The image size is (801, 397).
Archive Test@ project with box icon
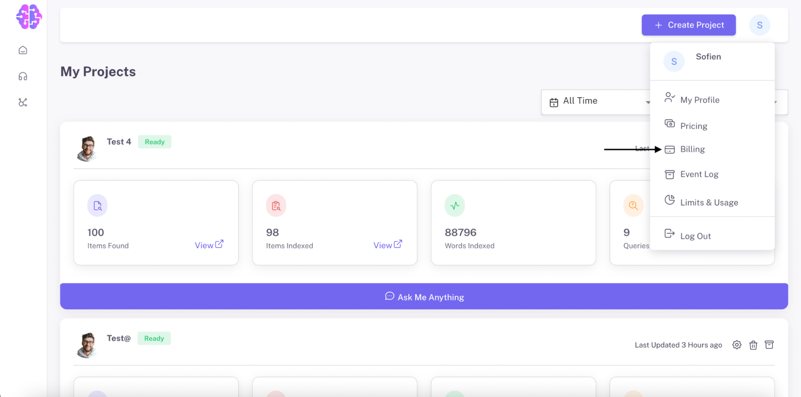[769, 345]
